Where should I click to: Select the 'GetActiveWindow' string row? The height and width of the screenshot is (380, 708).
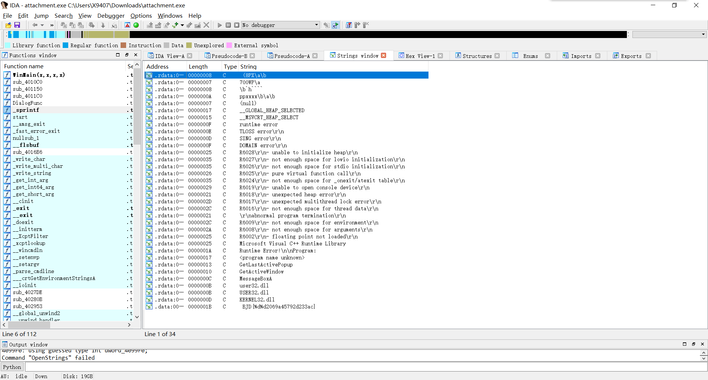coord(287,272)
